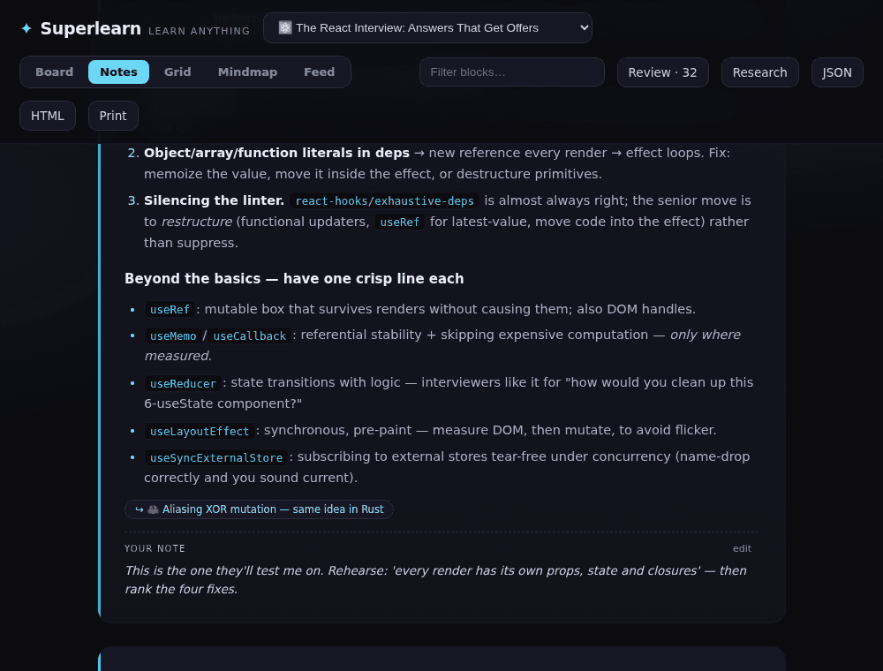Click the useCallback code tag
The width and height of the screenshot is (883, 671).
tap(250, 336)
